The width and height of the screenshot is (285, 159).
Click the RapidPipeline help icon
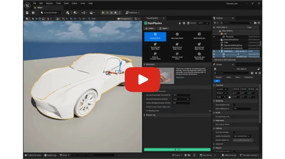coord(188,23)
